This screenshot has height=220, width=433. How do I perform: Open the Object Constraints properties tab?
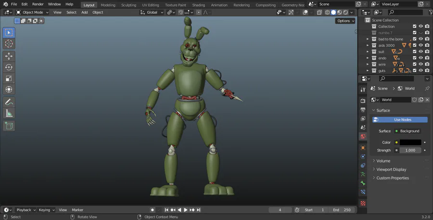click(363, 165)
